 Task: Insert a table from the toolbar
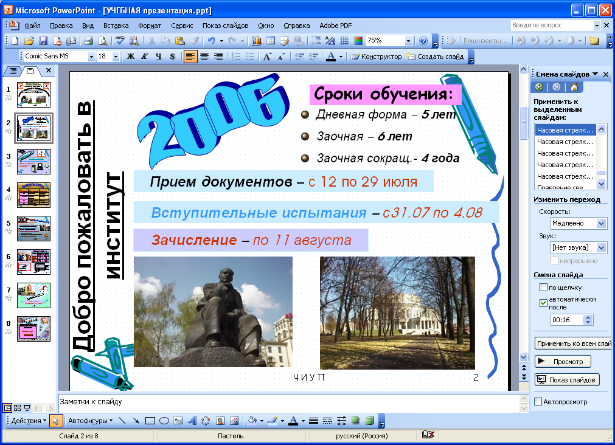pos(271,41)
